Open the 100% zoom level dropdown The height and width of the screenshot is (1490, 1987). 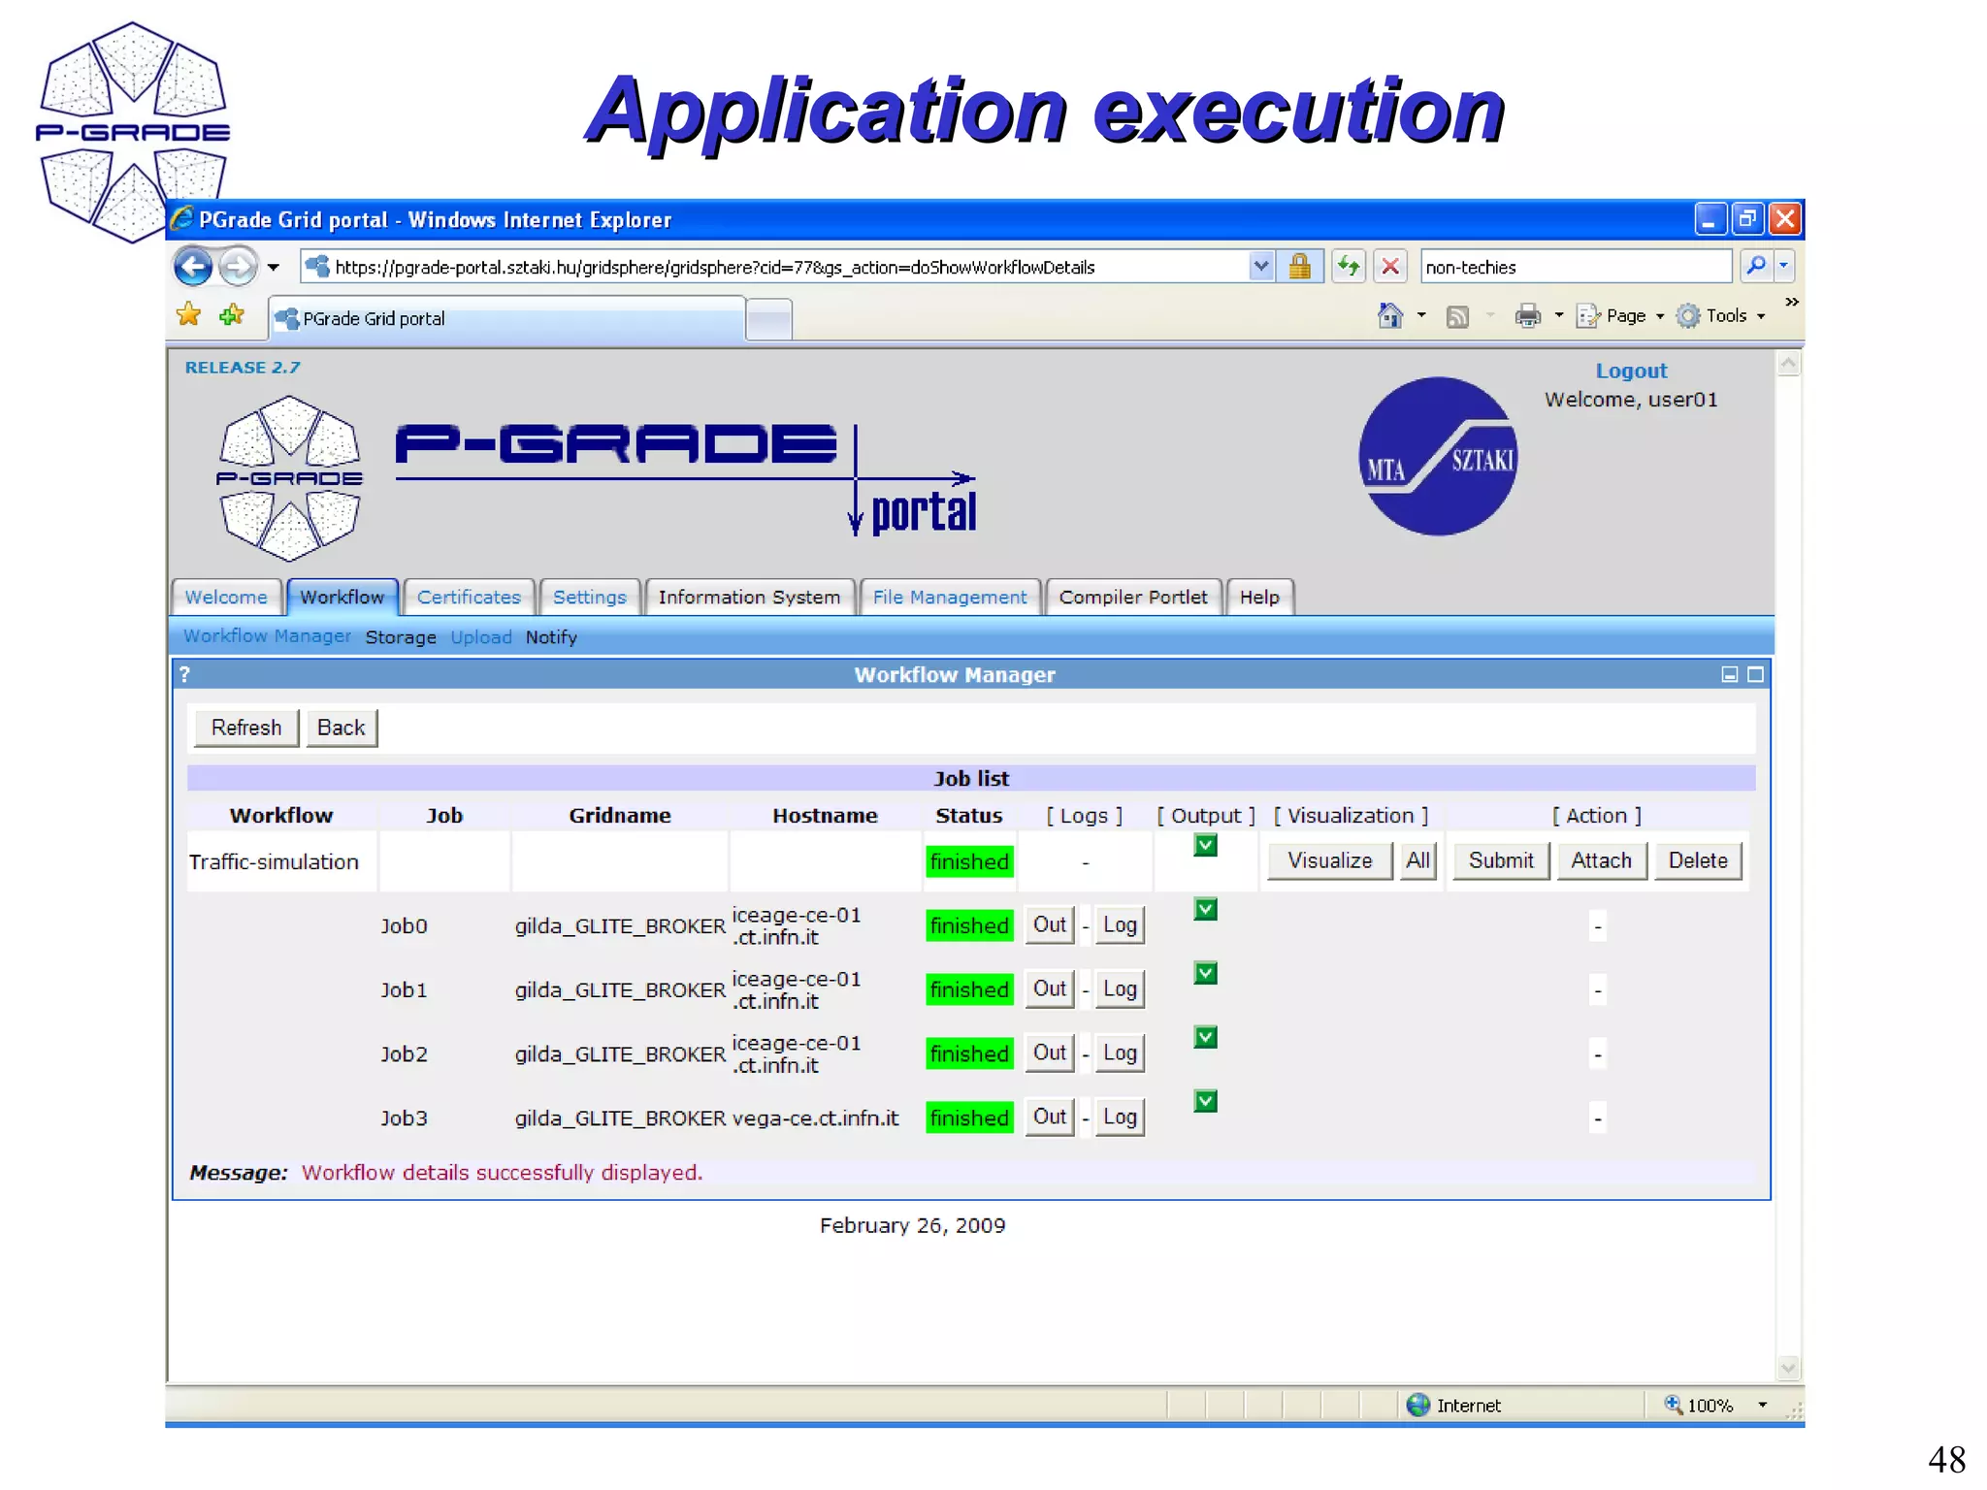point(1763,1405)
